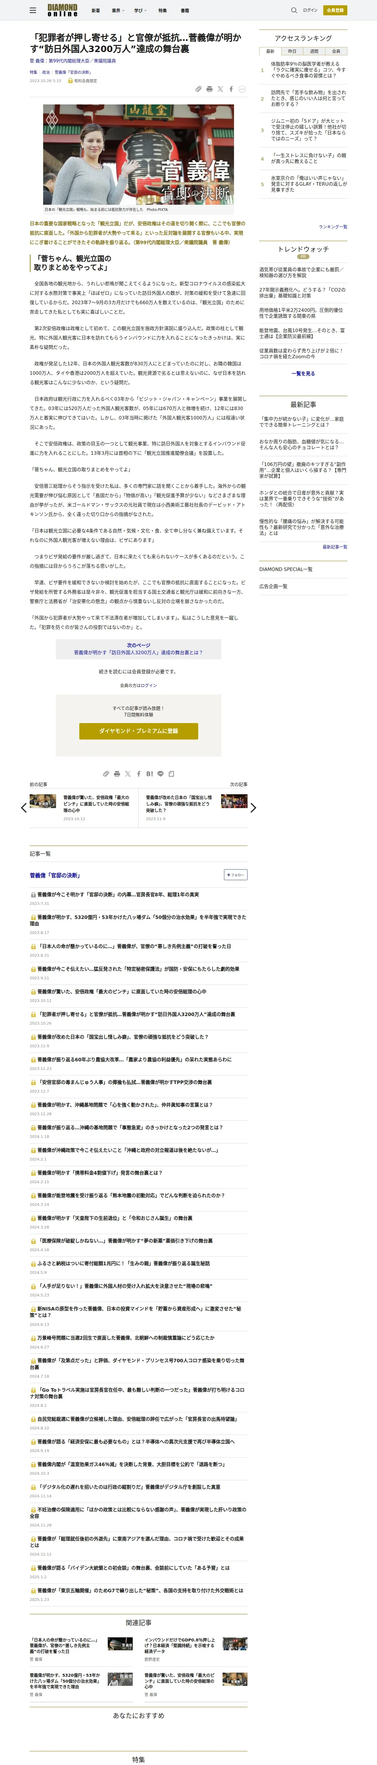
Task: Register via ダイヤモンド・プレミアムに登録 button
Action: [138, 731]
